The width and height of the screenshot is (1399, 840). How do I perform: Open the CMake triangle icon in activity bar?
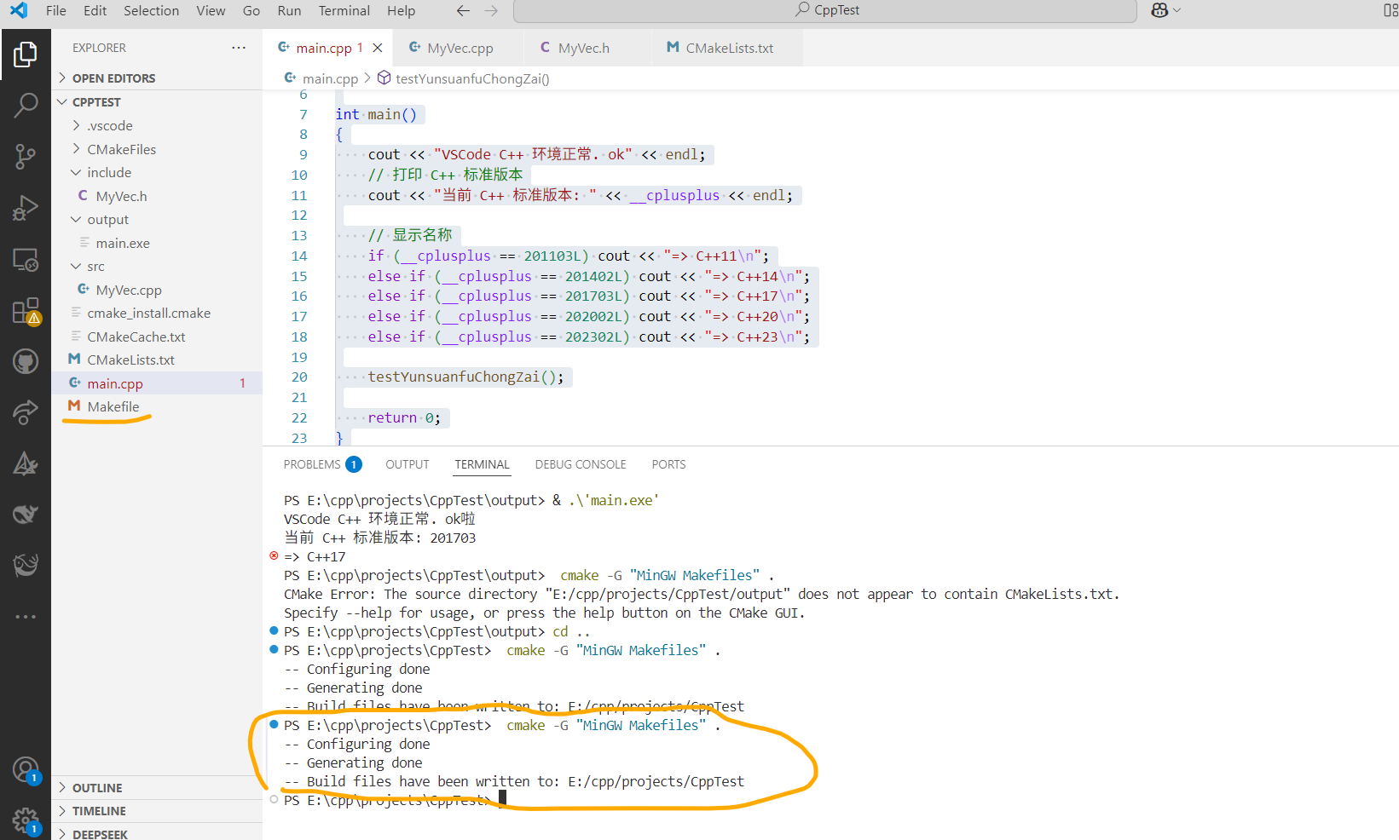[26, 463]
